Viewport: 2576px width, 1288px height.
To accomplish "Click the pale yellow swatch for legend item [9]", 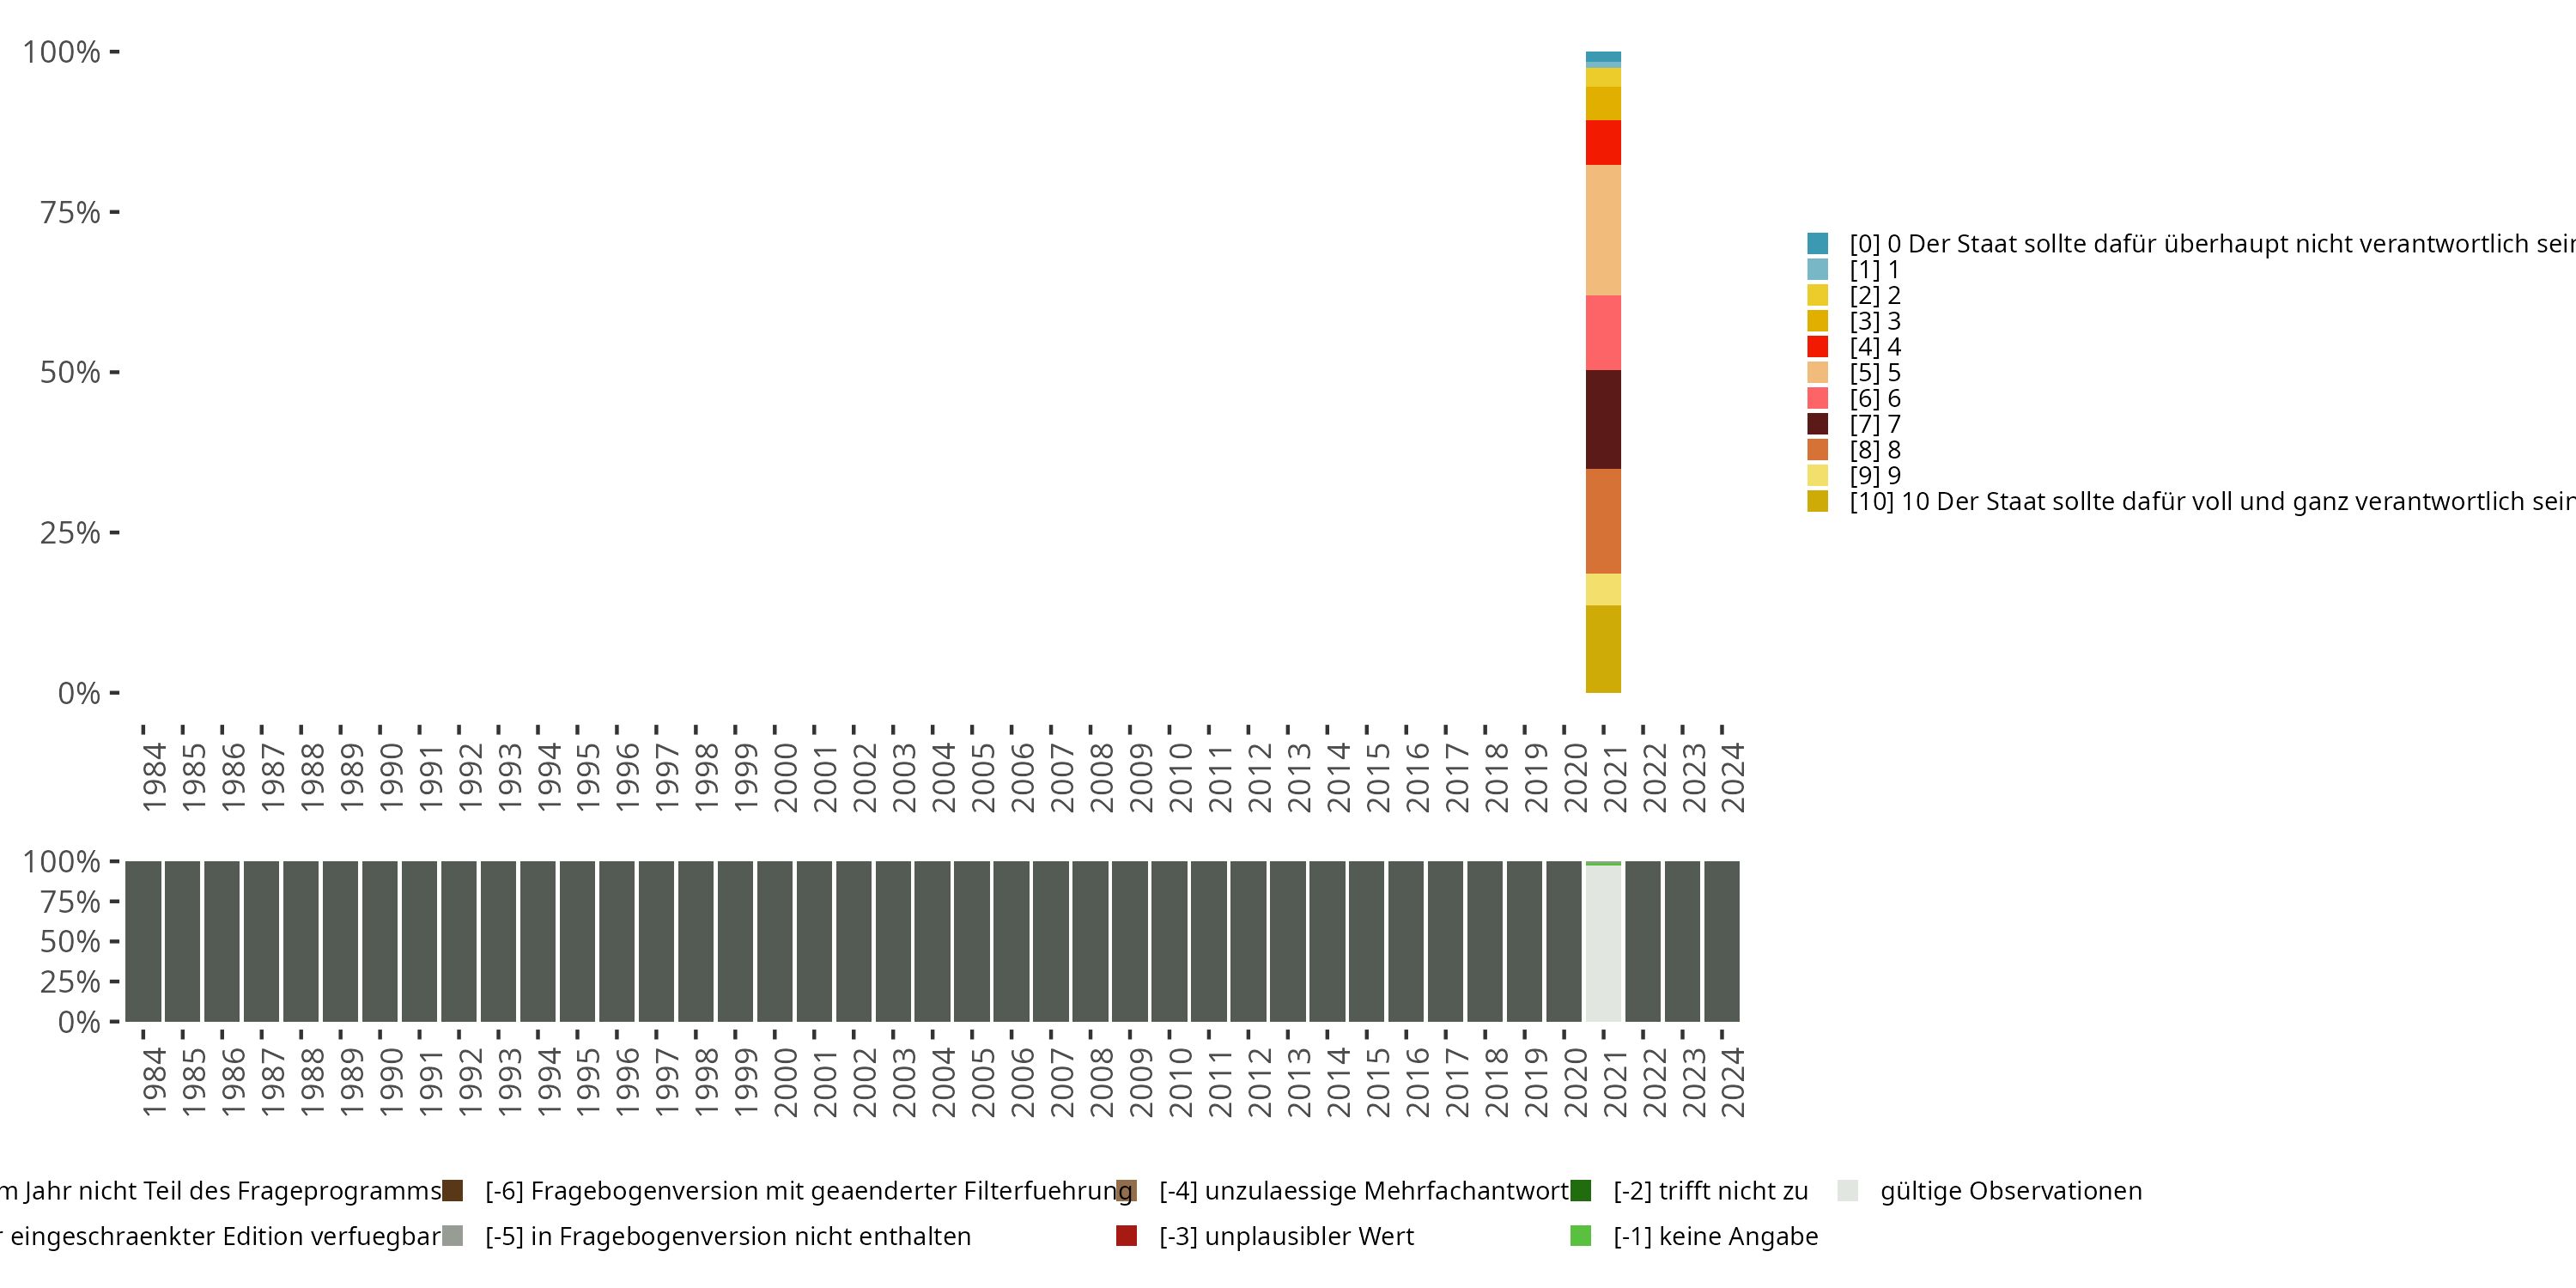I will [1817, 476].
